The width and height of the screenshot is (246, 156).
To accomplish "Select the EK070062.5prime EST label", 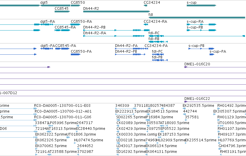I will click(x=51, y=146).
